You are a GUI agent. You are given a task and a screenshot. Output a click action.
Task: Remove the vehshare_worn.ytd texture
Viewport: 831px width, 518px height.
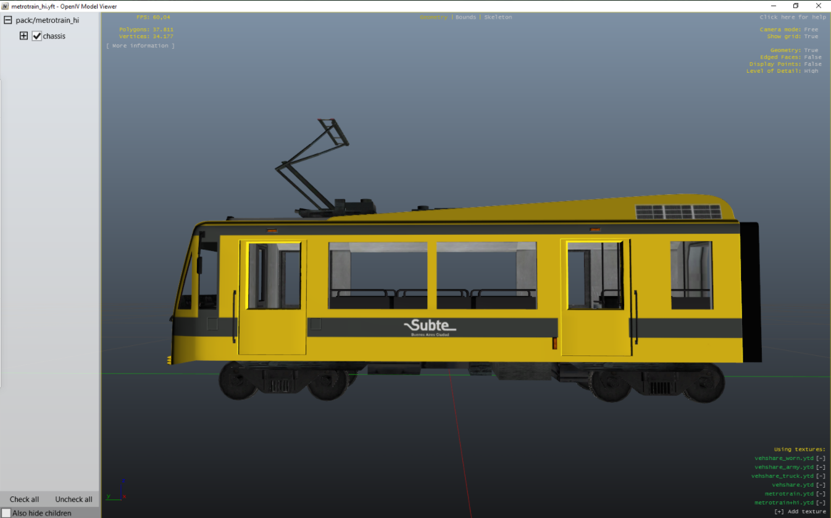pos(821,458)
